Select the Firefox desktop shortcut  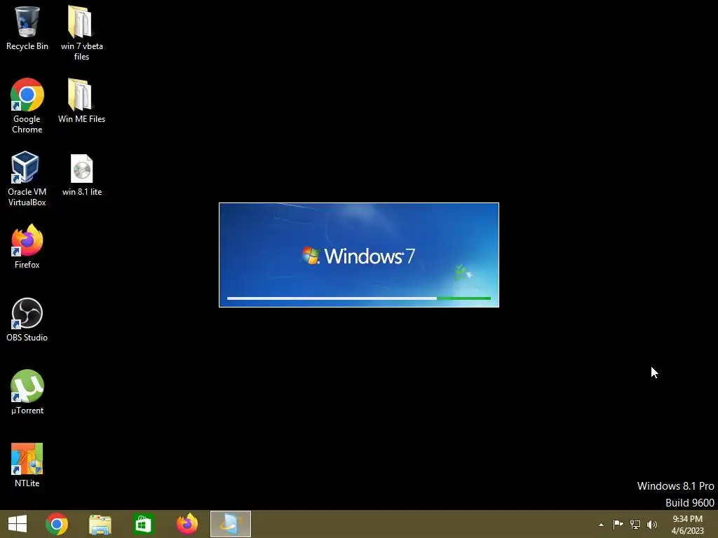pyautogui.click(x=27, y=246)
